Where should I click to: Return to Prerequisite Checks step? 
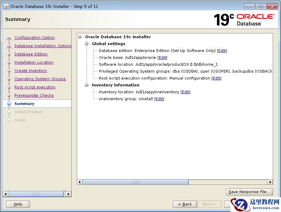click(x=34, y=95)
